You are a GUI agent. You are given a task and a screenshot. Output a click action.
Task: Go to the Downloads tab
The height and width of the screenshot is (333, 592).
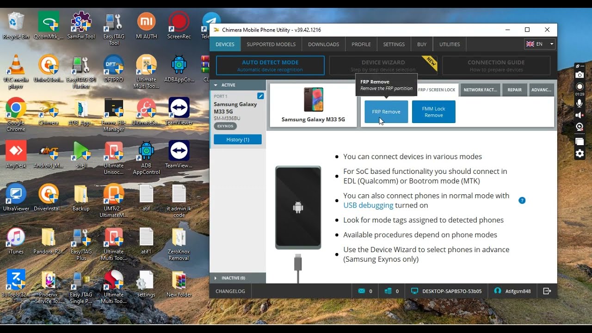click(324, 44)
